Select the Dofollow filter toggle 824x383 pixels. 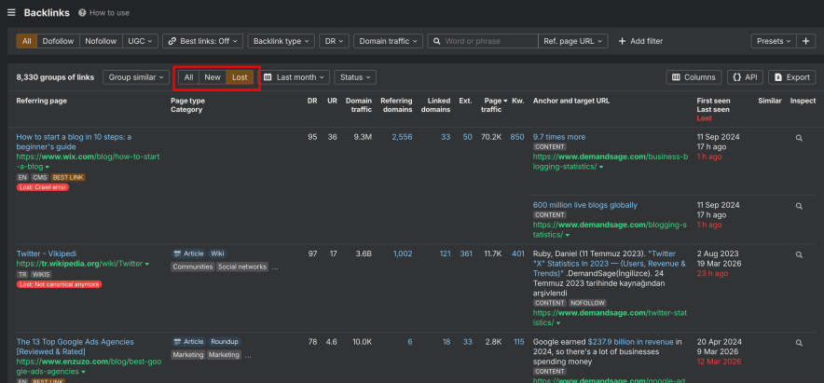click(x=58, y=41)
